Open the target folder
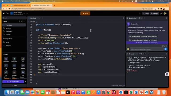The width and height of the screenshot is (171, 96). point(7,42)
